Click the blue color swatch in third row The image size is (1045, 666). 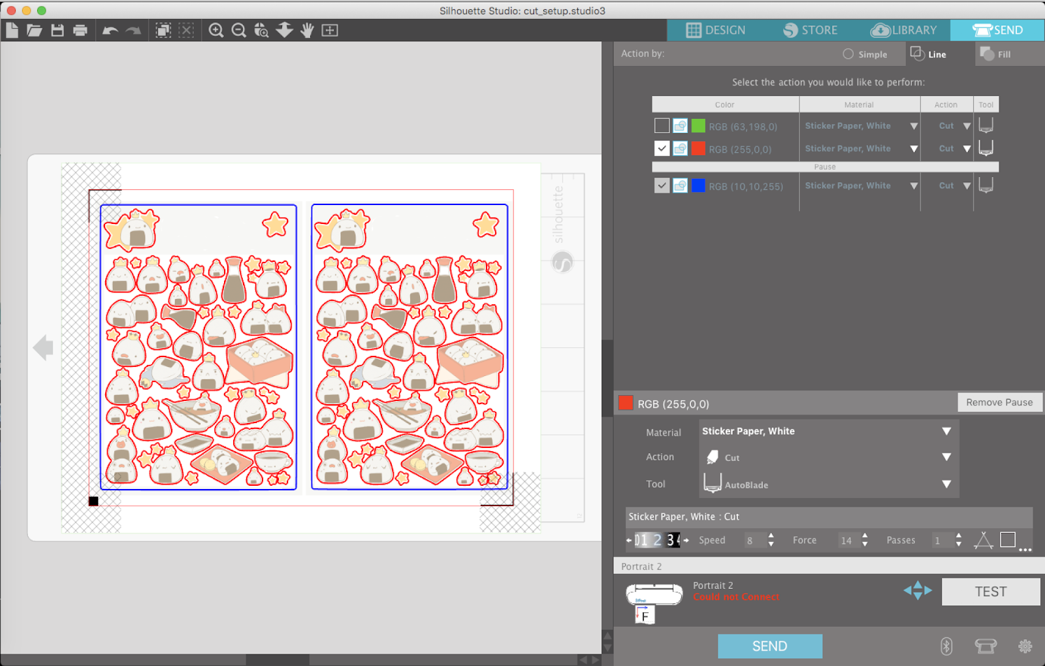pos(698,185)
